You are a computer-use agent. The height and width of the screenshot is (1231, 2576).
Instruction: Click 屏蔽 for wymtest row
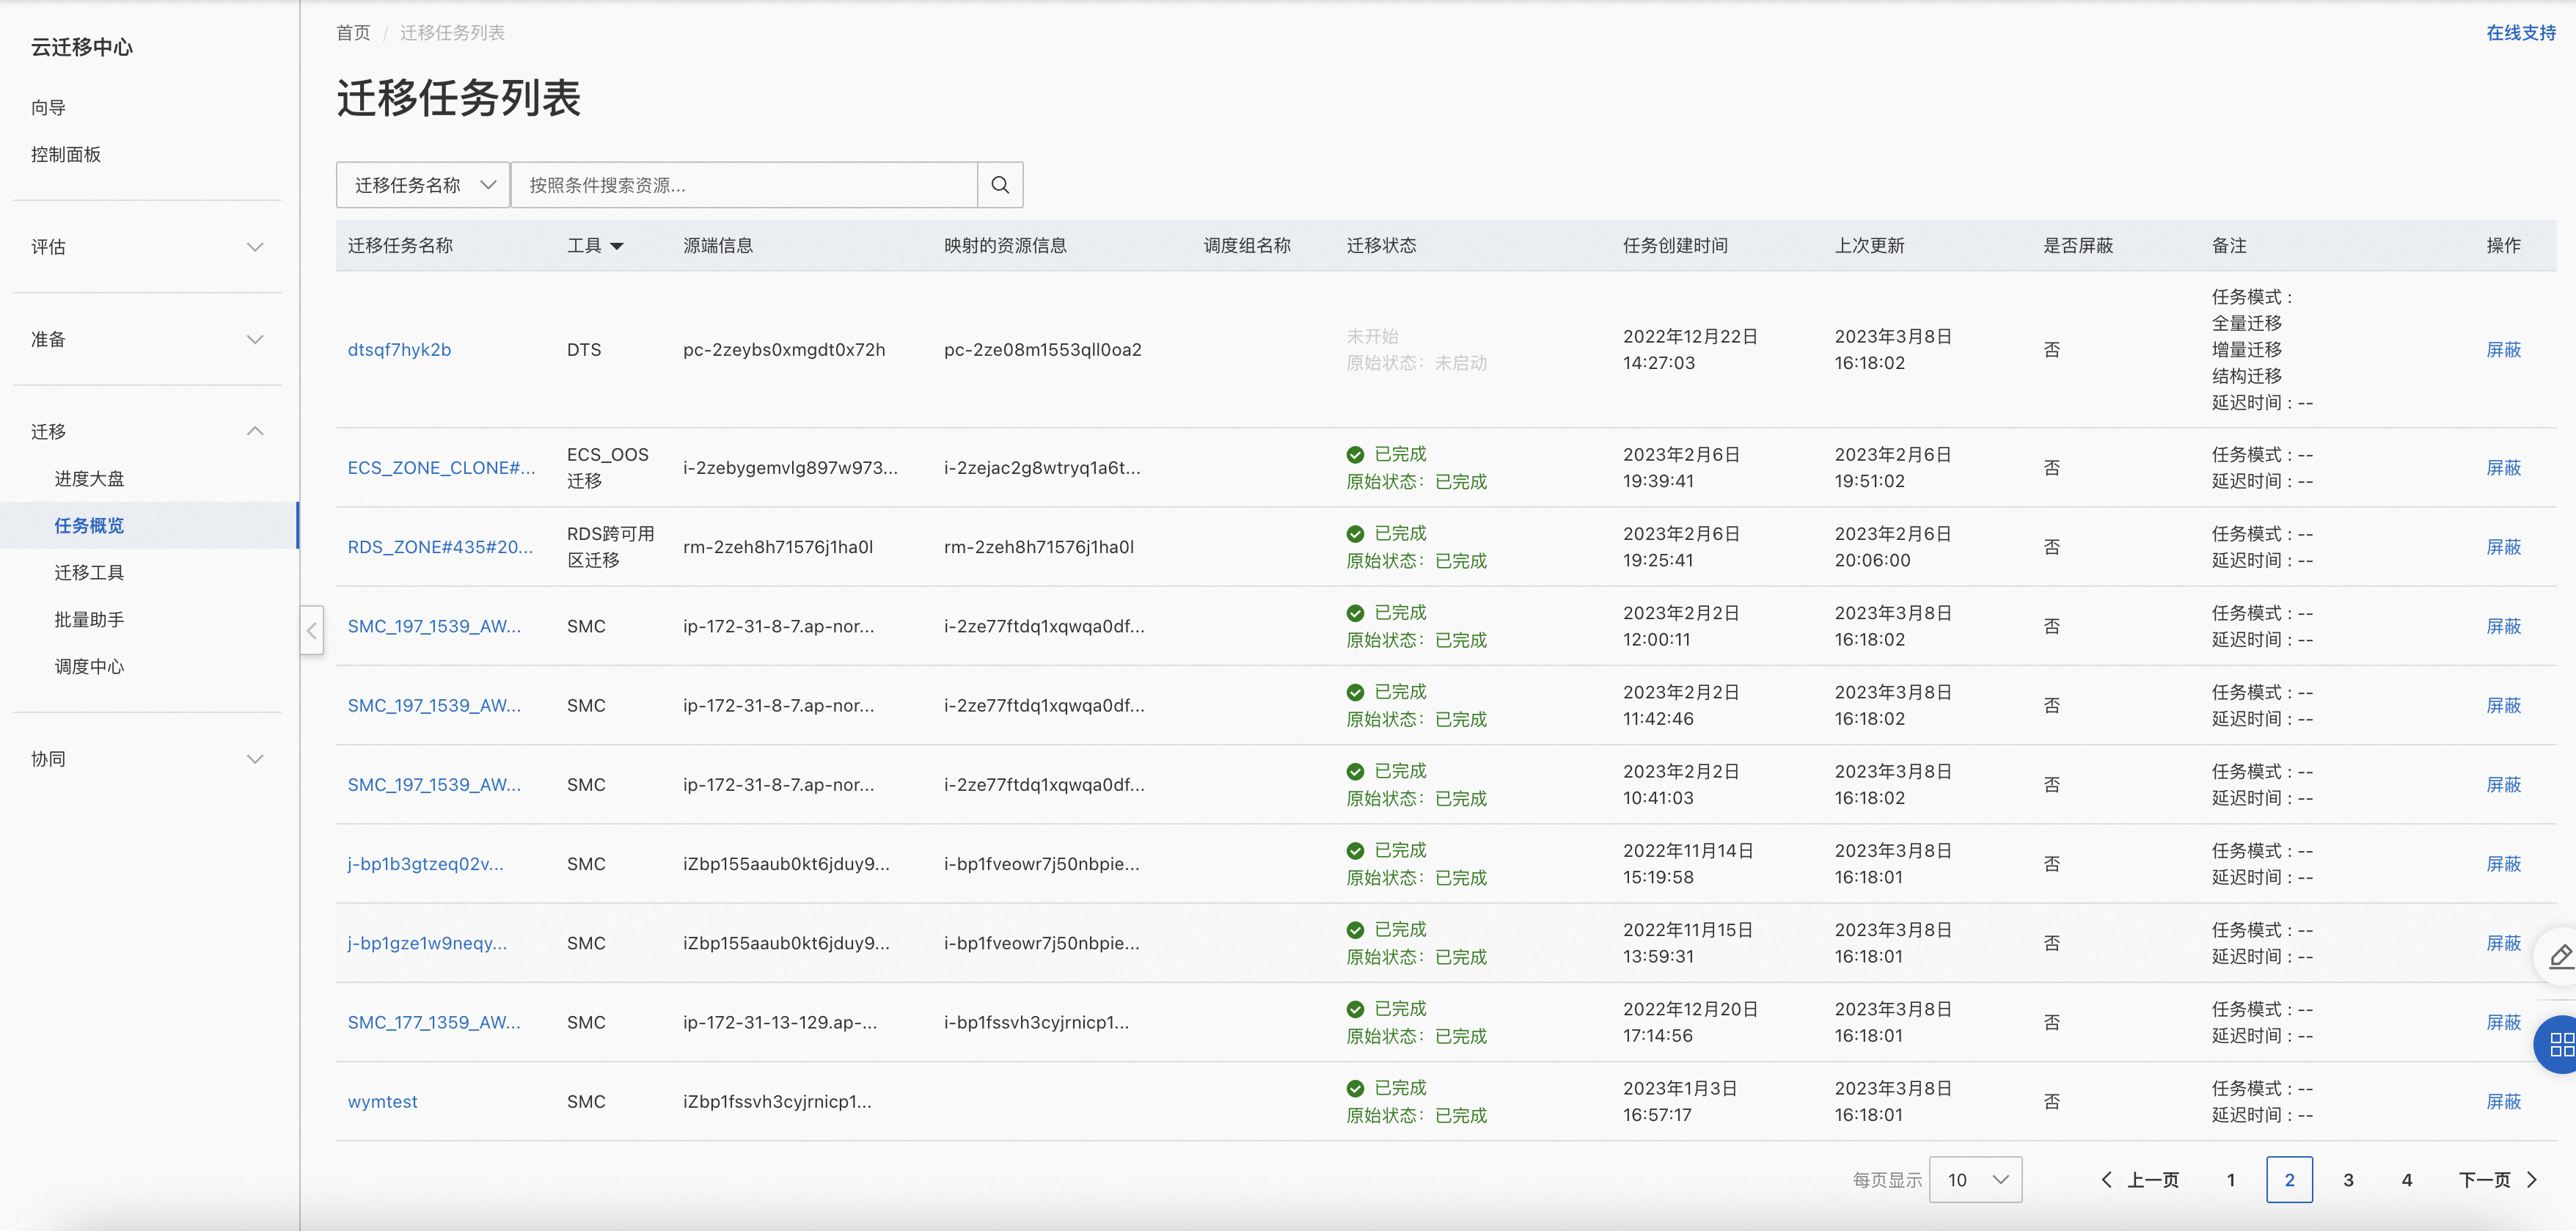click(x=2503, y=1101)
